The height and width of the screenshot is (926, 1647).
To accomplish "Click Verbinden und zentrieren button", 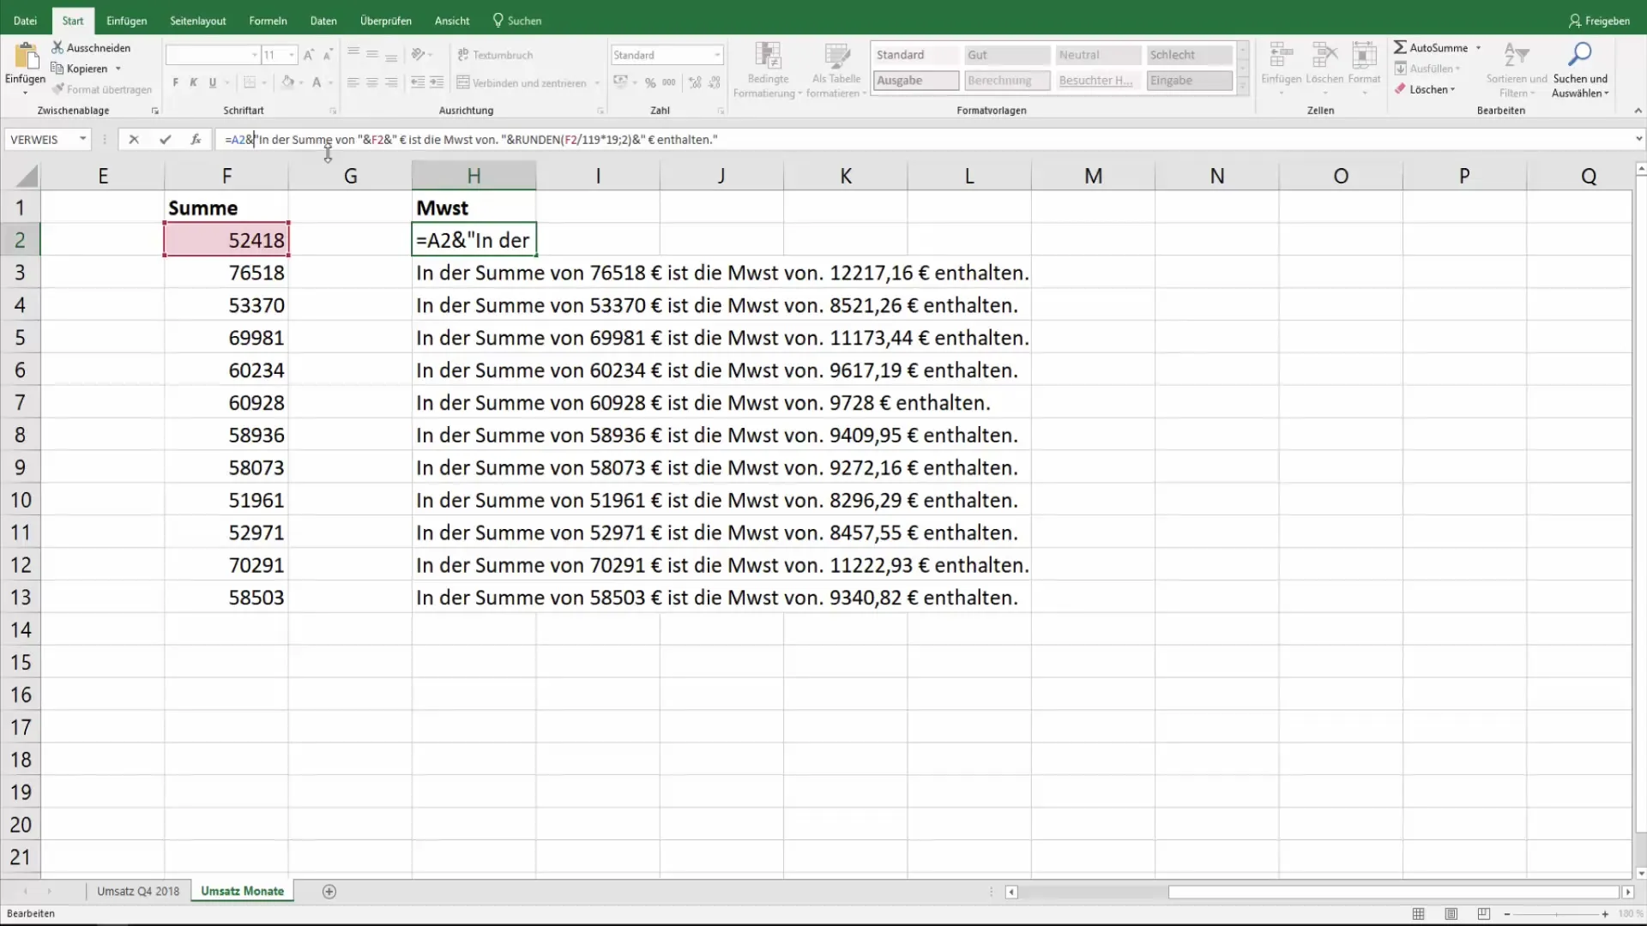I will (522, 83).
